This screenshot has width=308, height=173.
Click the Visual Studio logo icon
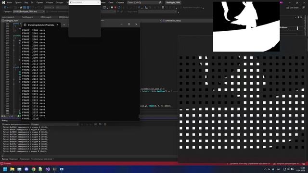click(x=3, y=2)
